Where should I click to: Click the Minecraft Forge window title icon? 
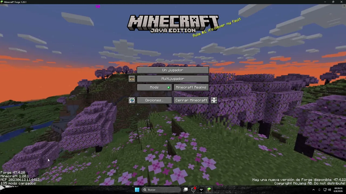2,2
